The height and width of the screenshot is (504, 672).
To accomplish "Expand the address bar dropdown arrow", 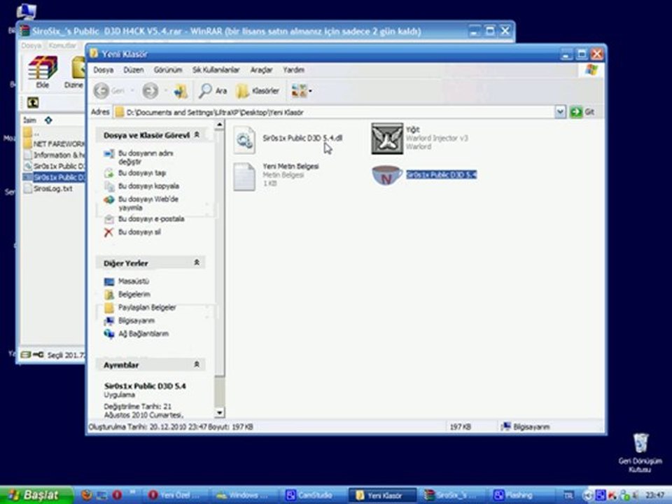I will (560, 112).
